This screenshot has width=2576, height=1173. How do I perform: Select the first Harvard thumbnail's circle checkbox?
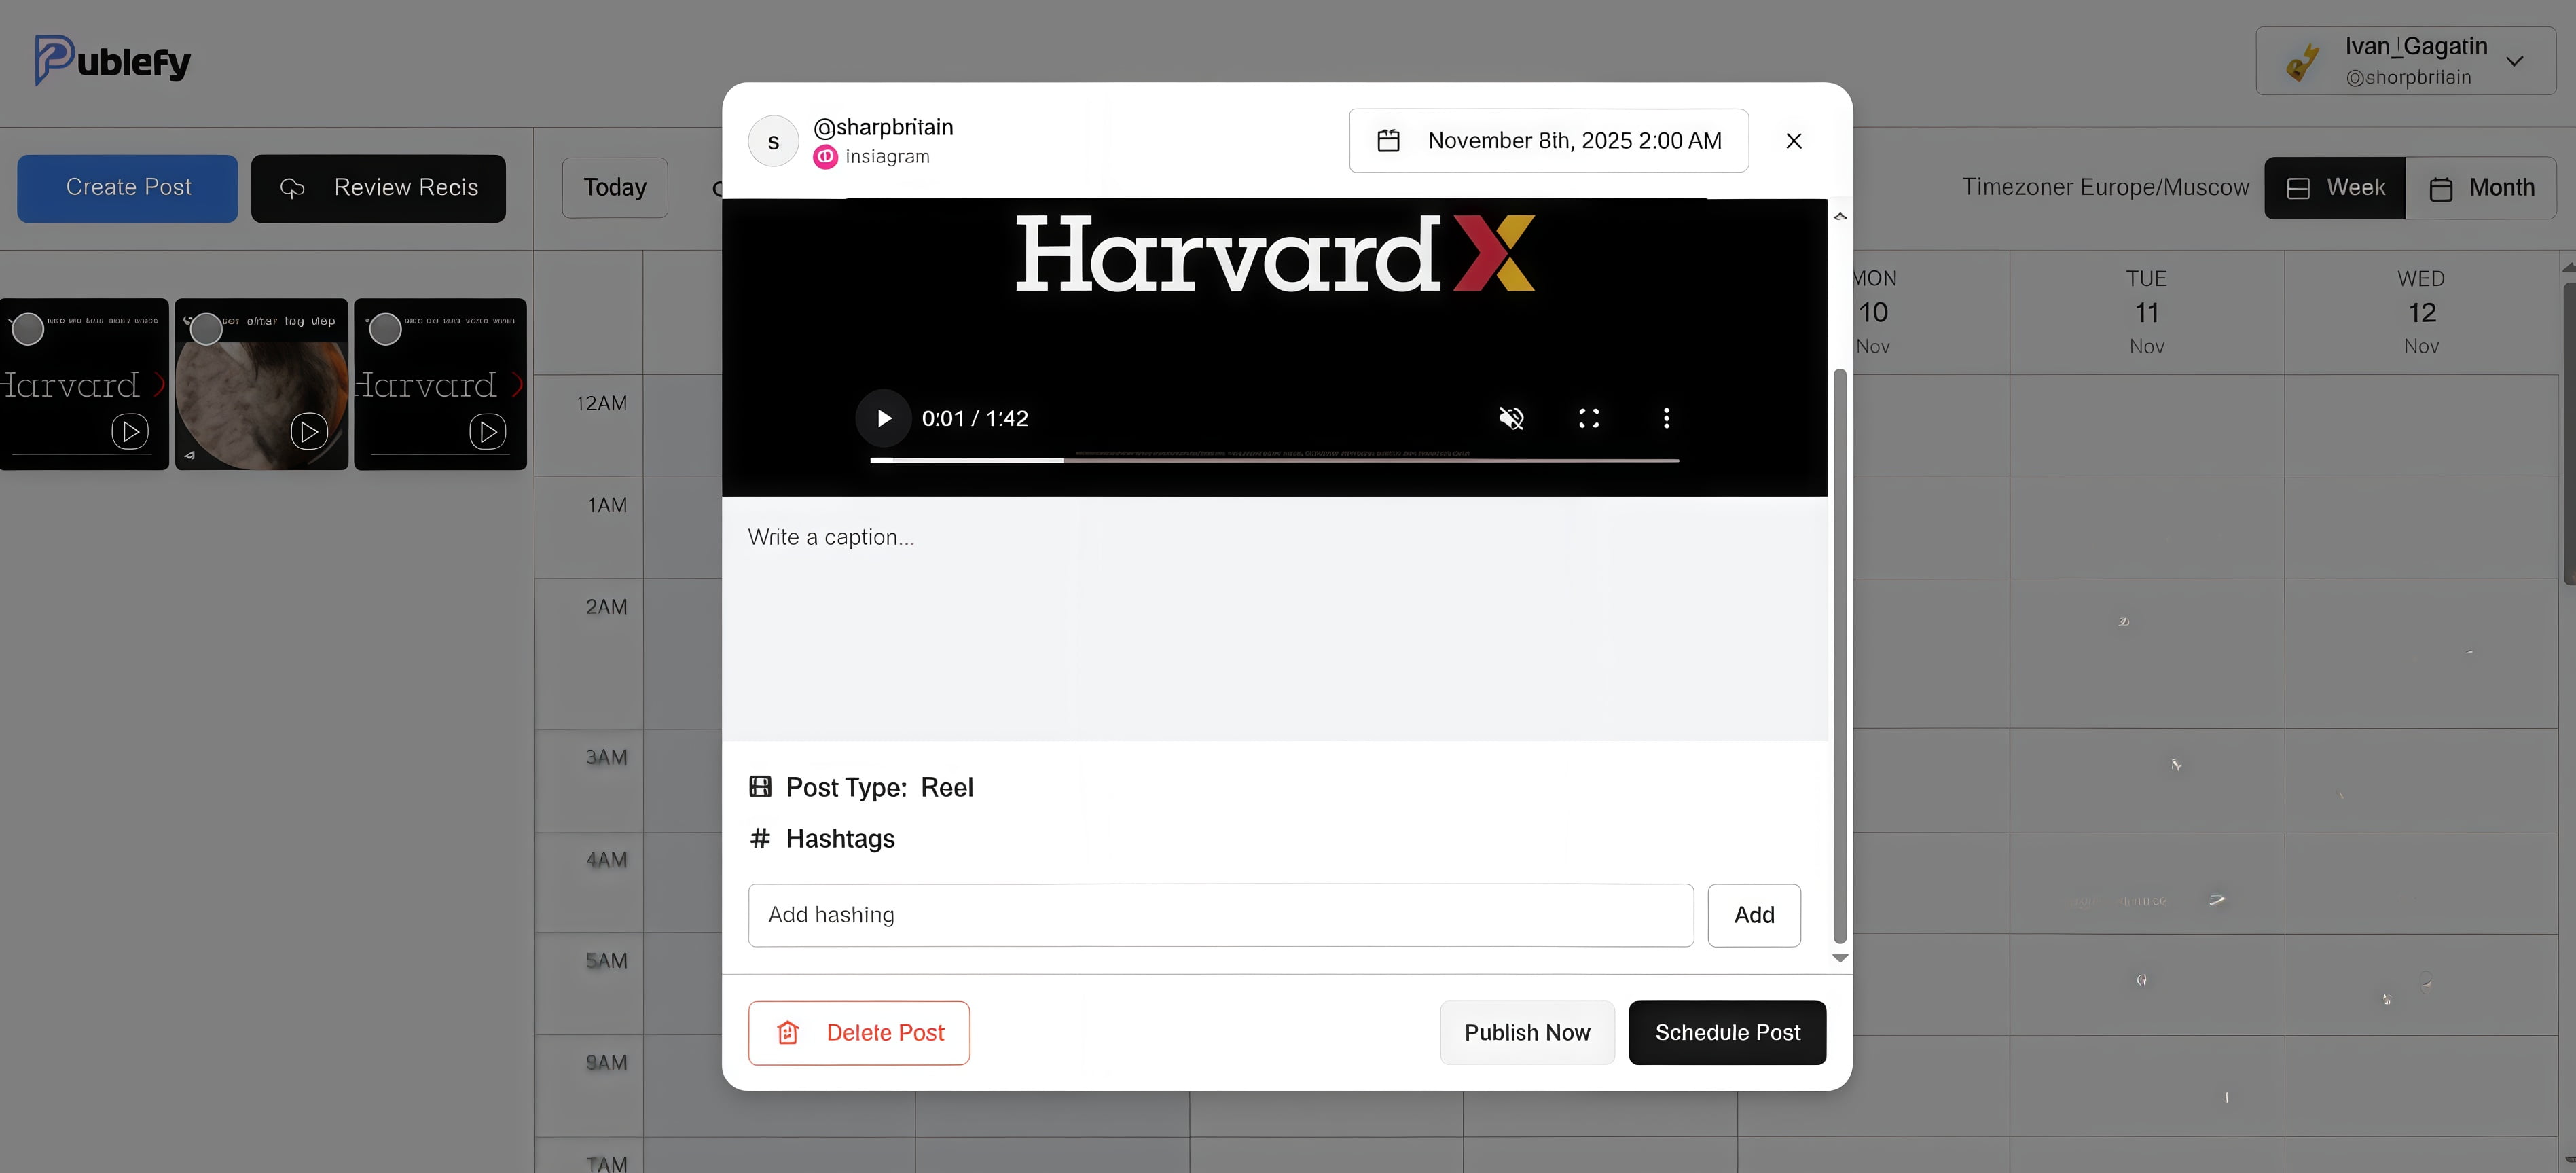point(28,329)
